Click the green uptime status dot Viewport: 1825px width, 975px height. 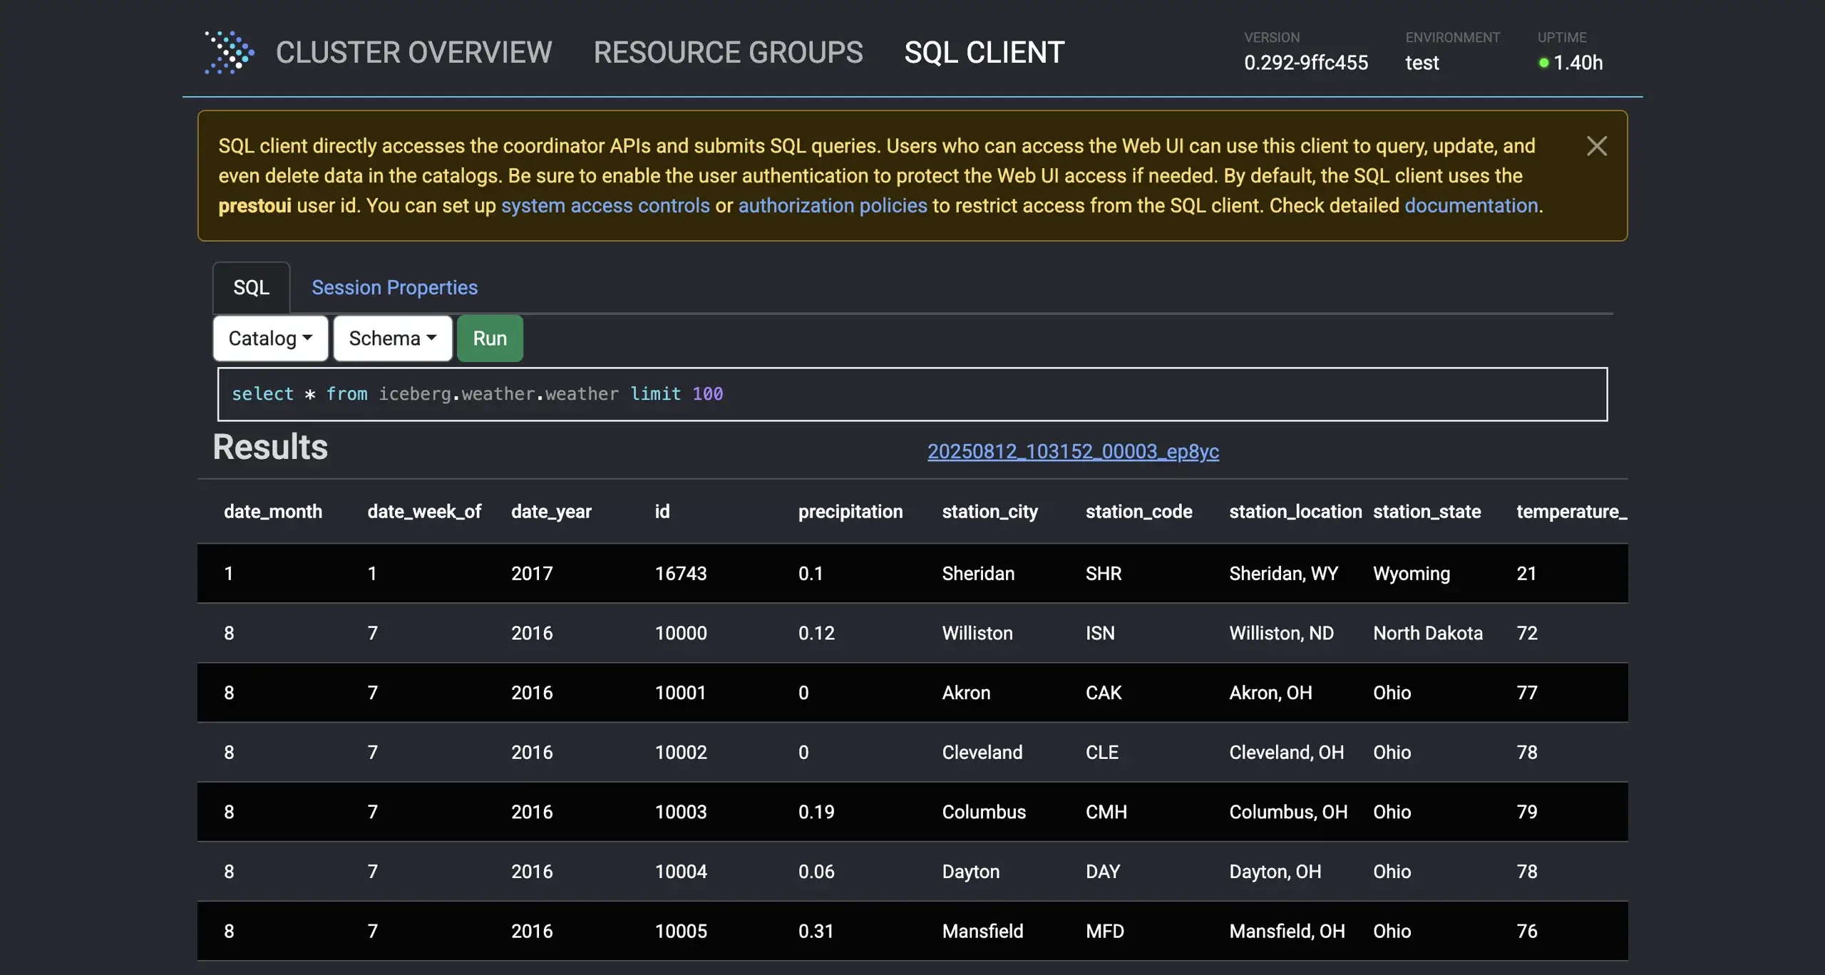point(1543,63)
